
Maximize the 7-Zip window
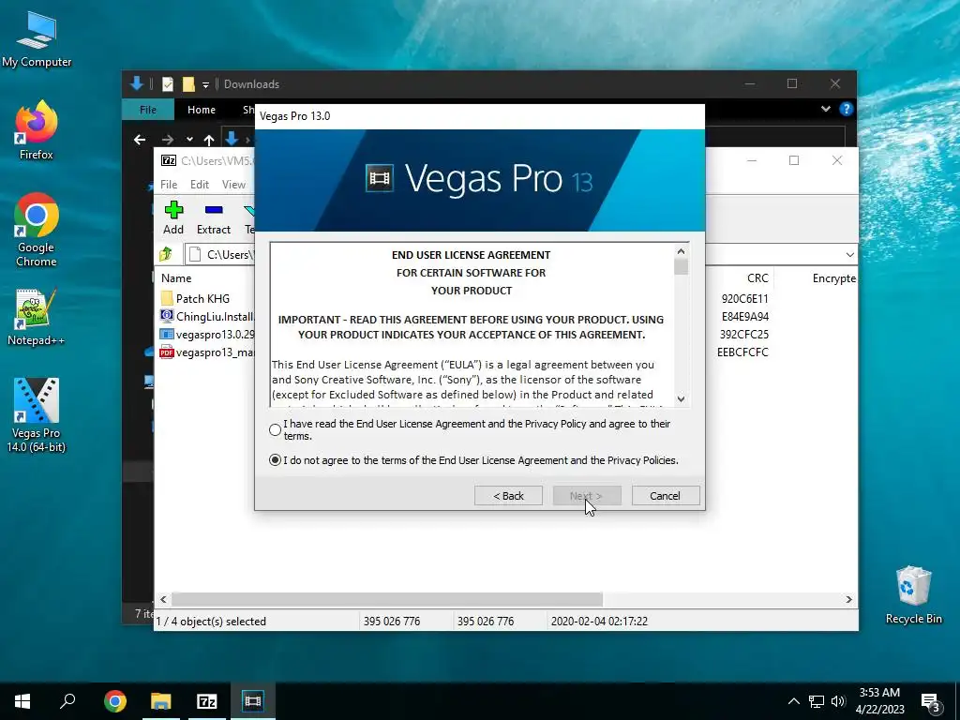794,160
